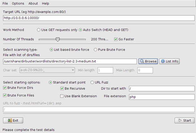Screen dimensions: 196x133
Task: Click the wordlist file path field
Action: [70, 61]
